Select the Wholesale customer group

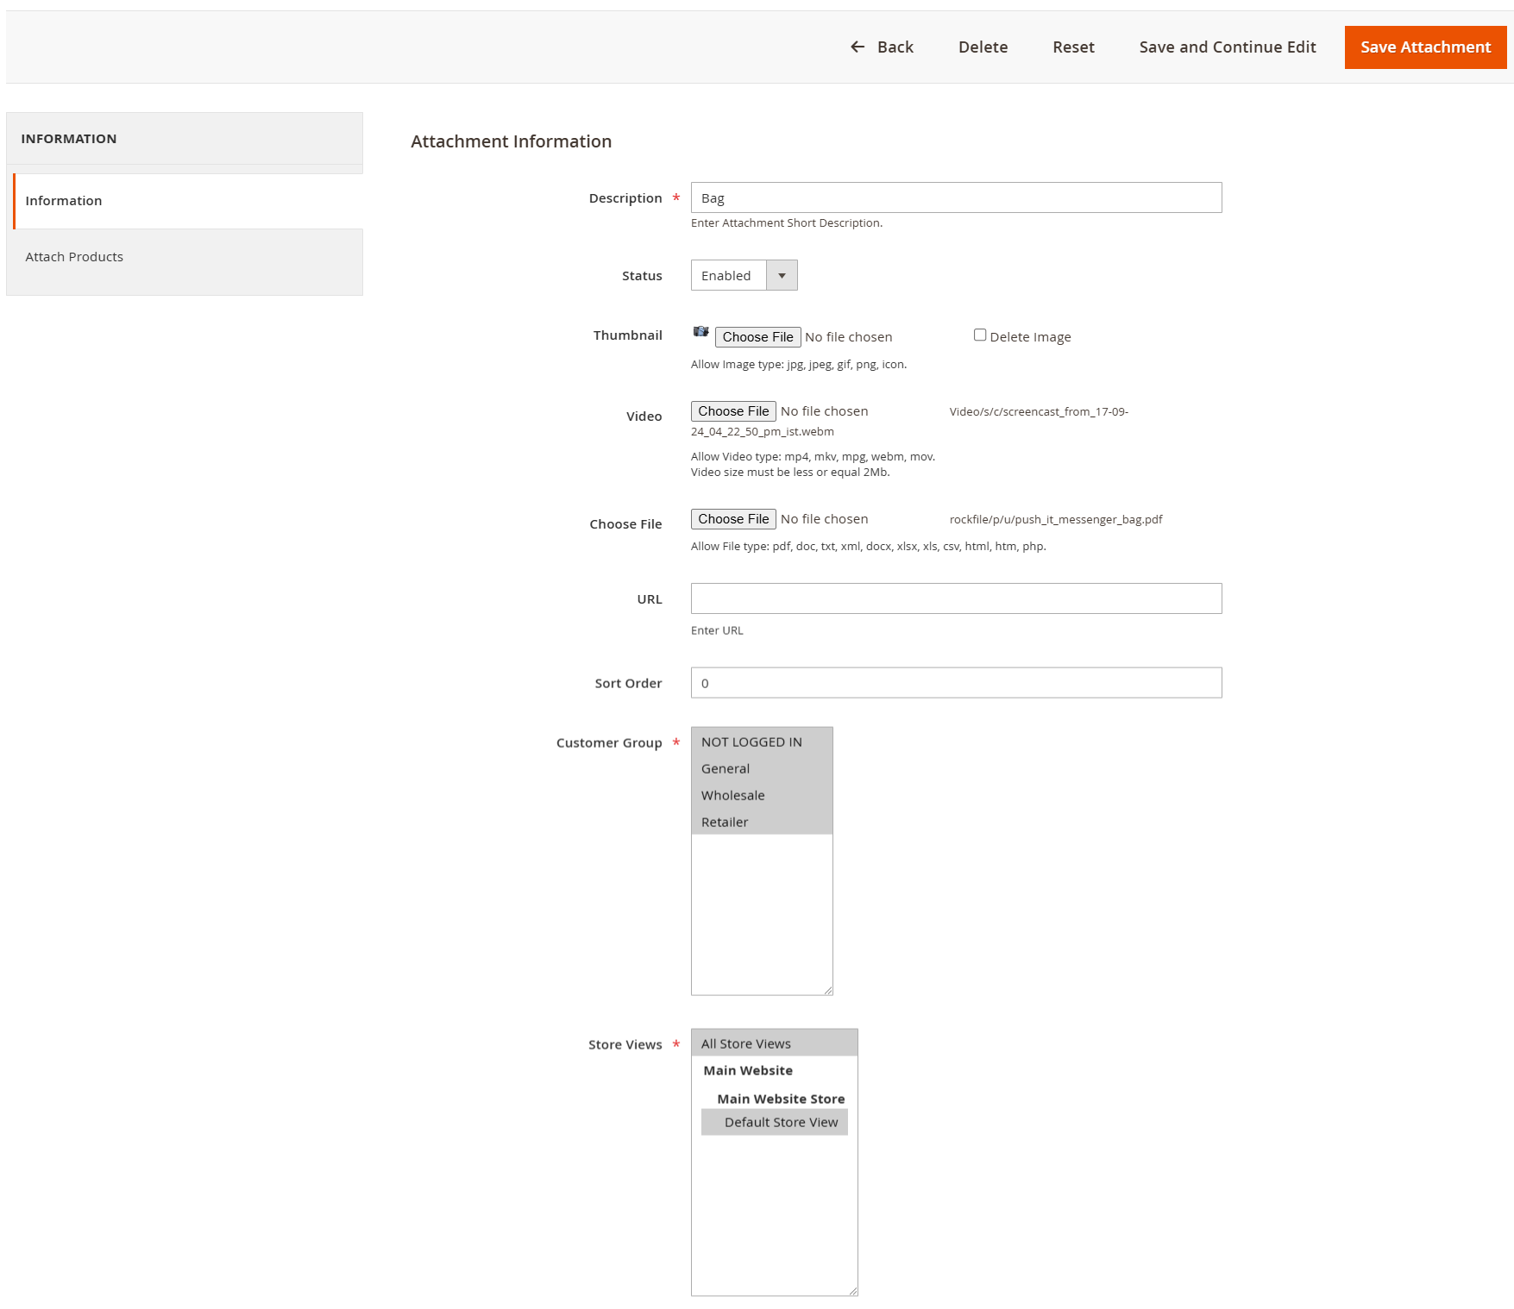[x=762, y=795]
